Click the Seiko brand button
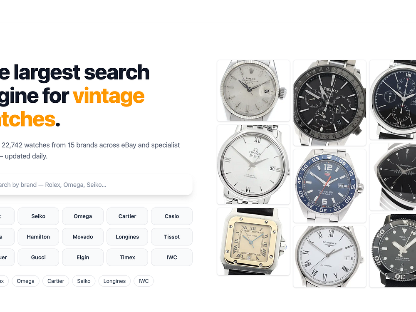 tap(38, 216)
